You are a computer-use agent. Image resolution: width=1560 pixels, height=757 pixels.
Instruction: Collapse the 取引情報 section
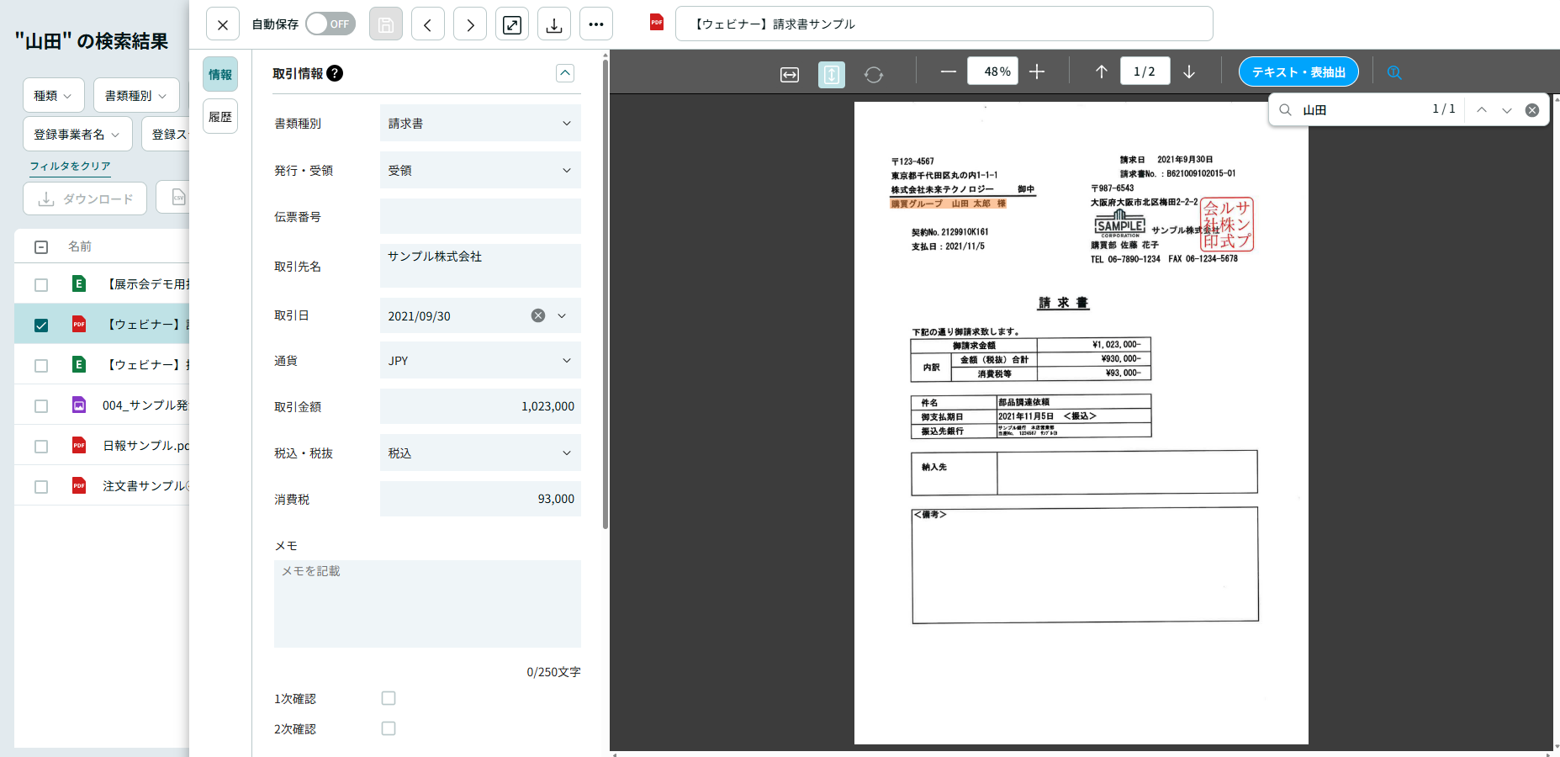coord(564,73)
